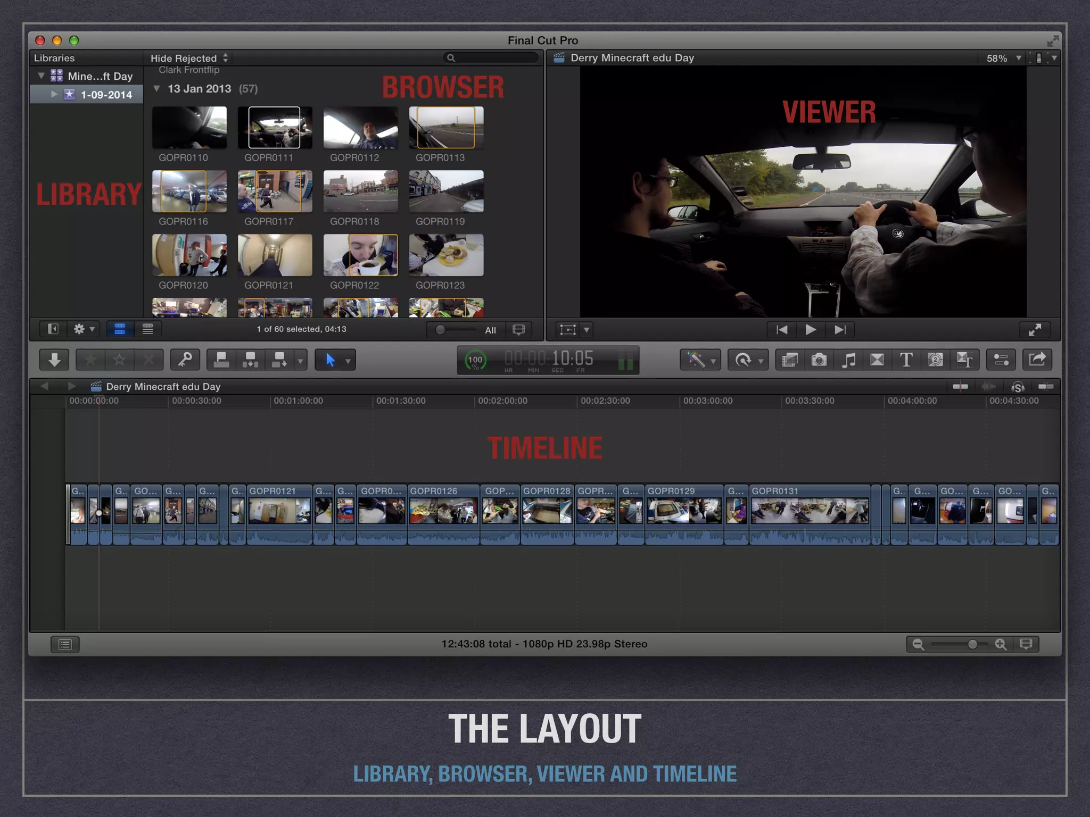Open clip appearance options in timeline footer

[x=1027, y=645]
